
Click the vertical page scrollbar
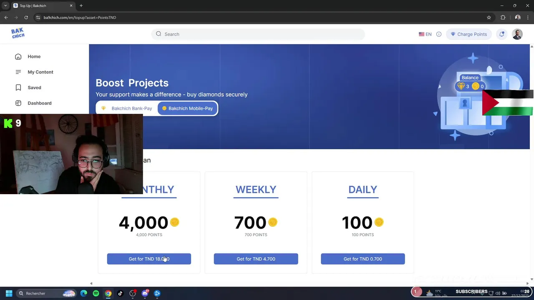[531, 162]
